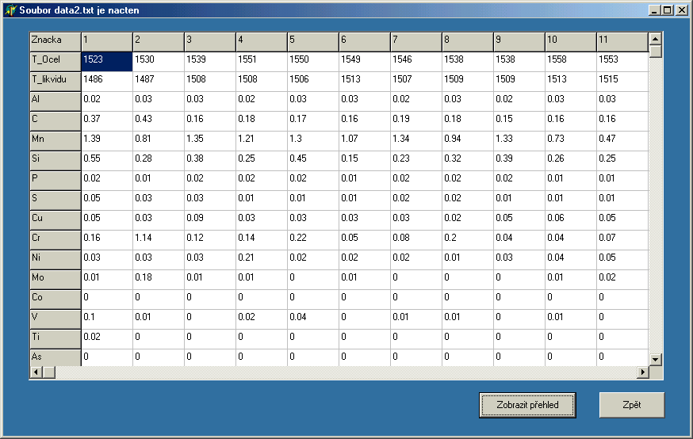Screen dimensions: 693x439
Task: Select T_likvidu cell 1515
Action: pos(622,82)
